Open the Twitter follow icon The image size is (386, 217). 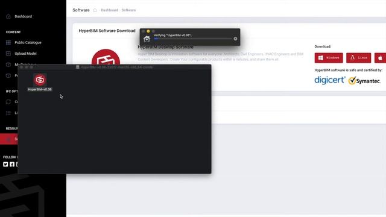(x=5, y=165)
